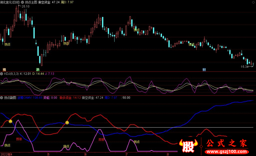
Task: Click the 2022年4 date on the time axis
Action: pyautogui.click(x=6, y=154)
